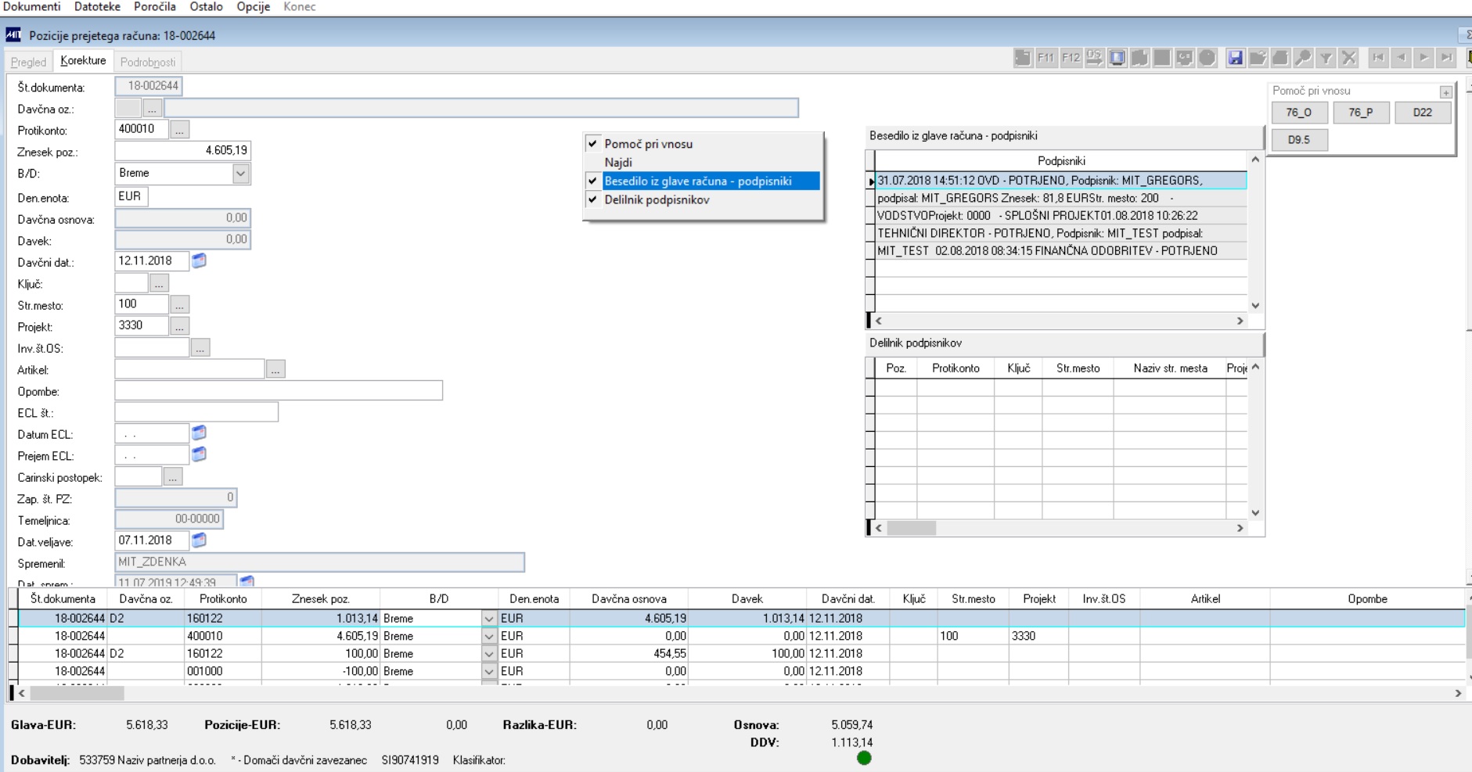This screenshot has width=1472, height=772.
Task: Open calendar picker next to Datum ECL
Action: point(200,433)
